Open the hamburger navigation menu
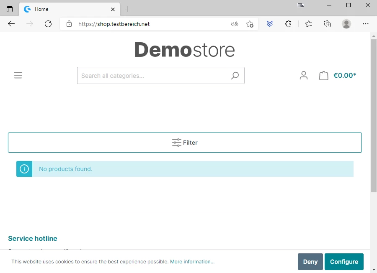This screenshot has height=273, width=377. (x=18, y=75)
